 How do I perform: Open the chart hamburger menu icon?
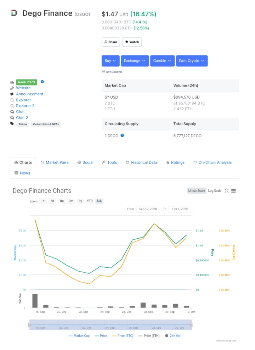click(x=233, y=191)
